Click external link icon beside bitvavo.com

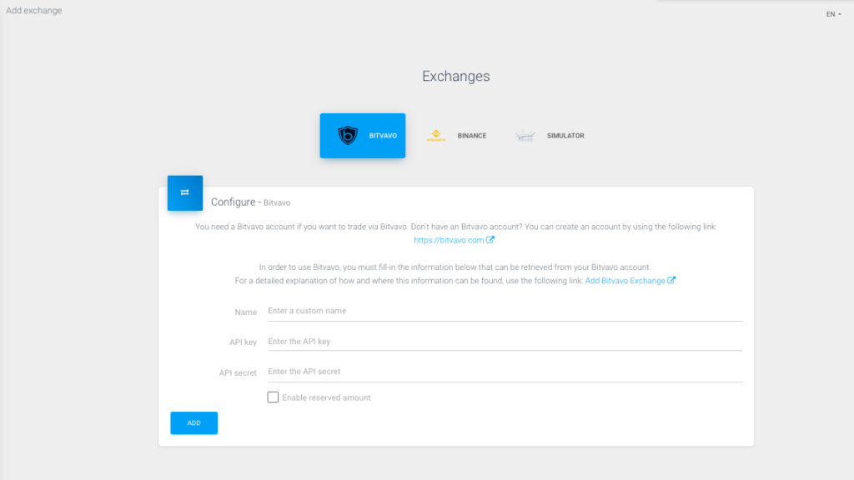point(490,239)
